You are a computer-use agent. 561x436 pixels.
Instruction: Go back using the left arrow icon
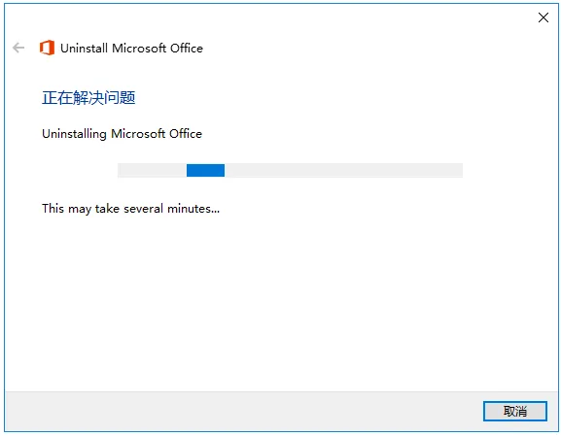tap(18, 48)
